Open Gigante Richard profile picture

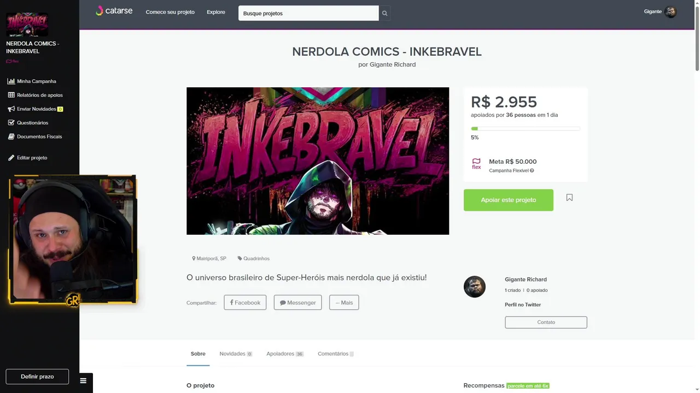pyautogui.click(x=475, y=287)
